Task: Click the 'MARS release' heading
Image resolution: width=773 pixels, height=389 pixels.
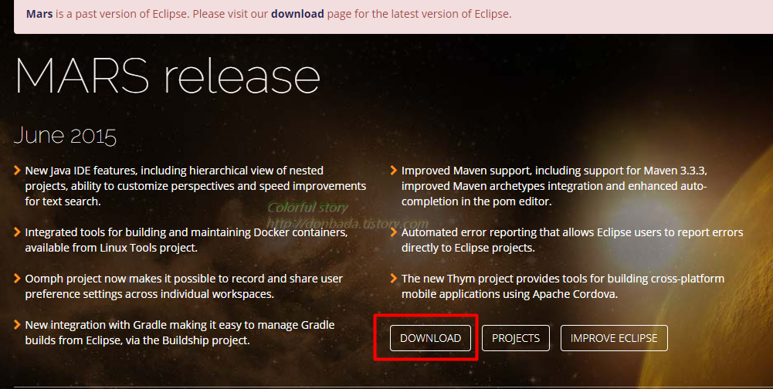Action: click(168, 76)
